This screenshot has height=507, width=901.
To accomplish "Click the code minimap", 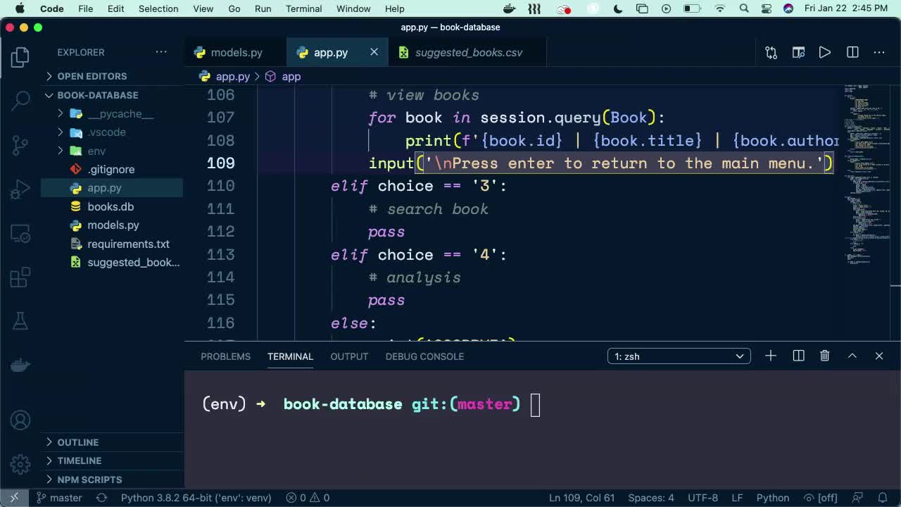I will tap(866, 176).
